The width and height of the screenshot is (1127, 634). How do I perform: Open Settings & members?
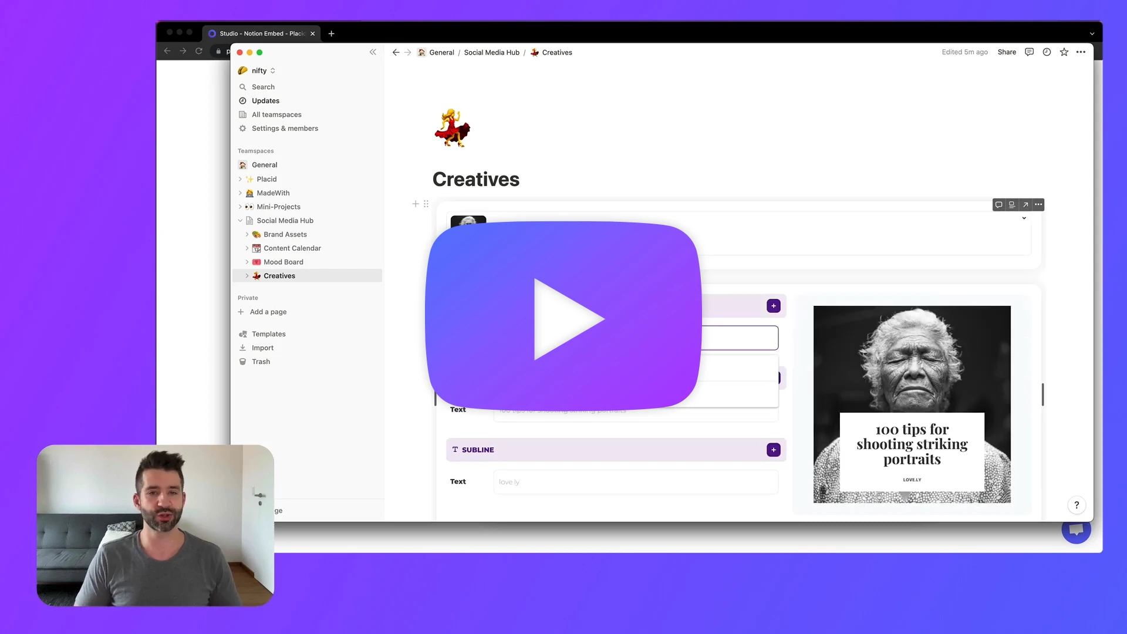click(x=285, y=129)
